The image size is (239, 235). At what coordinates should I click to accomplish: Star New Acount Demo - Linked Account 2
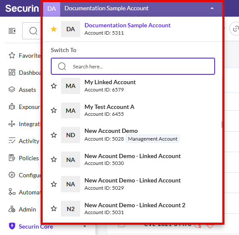point(54,209)
